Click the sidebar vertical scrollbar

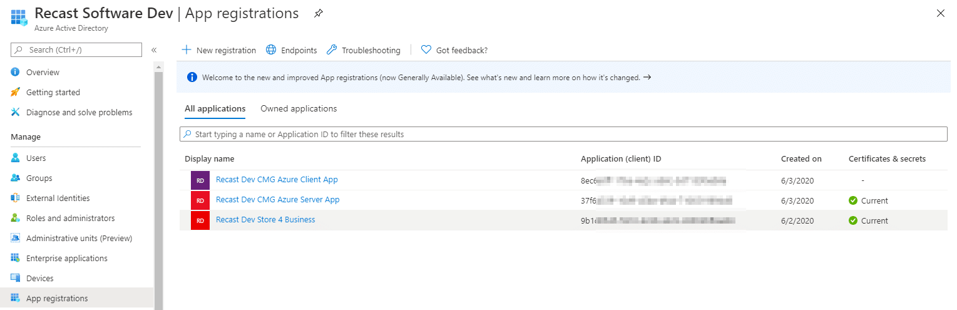(158, 188)
